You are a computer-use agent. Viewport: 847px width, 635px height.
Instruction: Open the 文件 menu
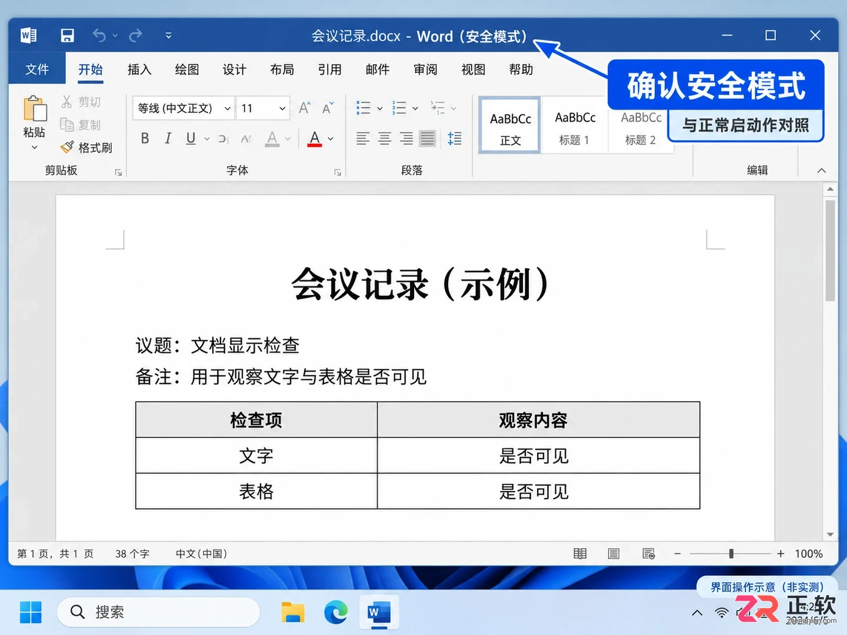tap(36, 69)
